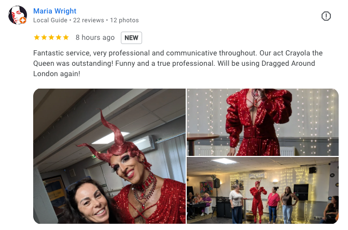This screenshot has width=348, height=230.
Task: Click the NEW badge beside the timestamp
Action: [131, 38]
